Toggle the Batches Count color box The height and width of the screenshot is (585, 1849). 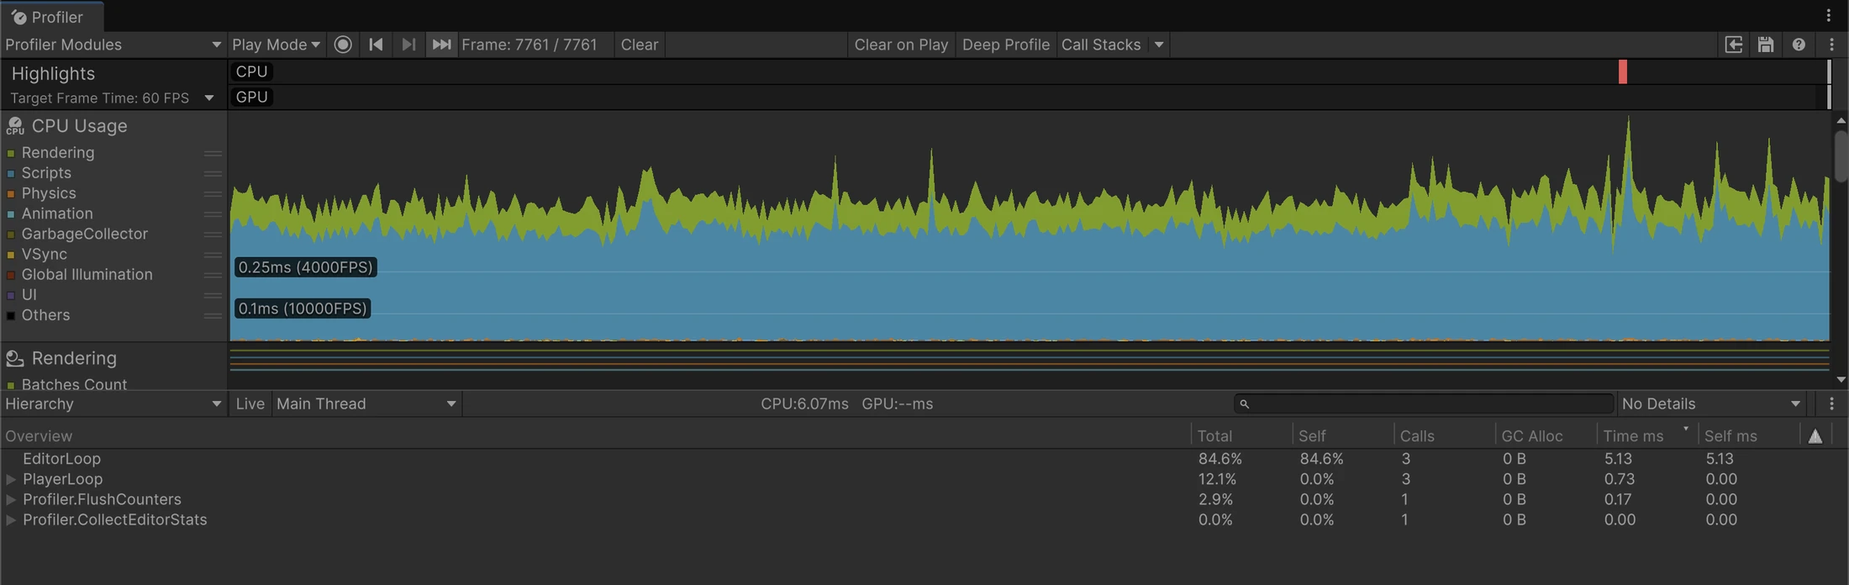pos(11,385)
